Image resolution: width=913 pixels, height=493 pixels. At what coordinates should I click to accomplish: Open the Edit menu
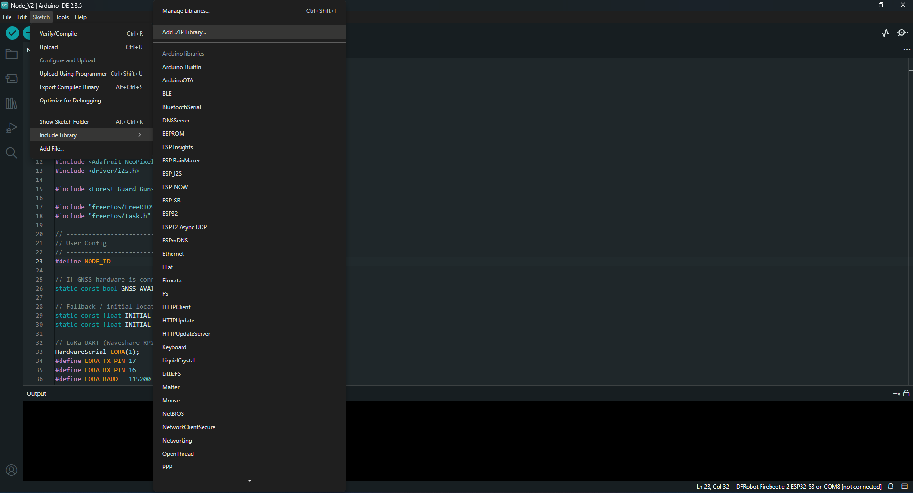click(x=22, y=17)
